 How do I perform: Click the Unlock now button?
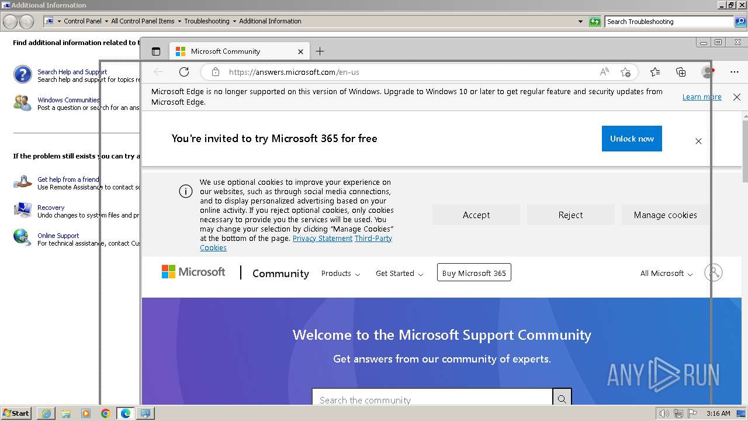tap(632, 139)
